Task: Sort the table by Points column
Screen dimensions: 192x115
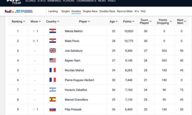Action: click(x=129, y=21)
